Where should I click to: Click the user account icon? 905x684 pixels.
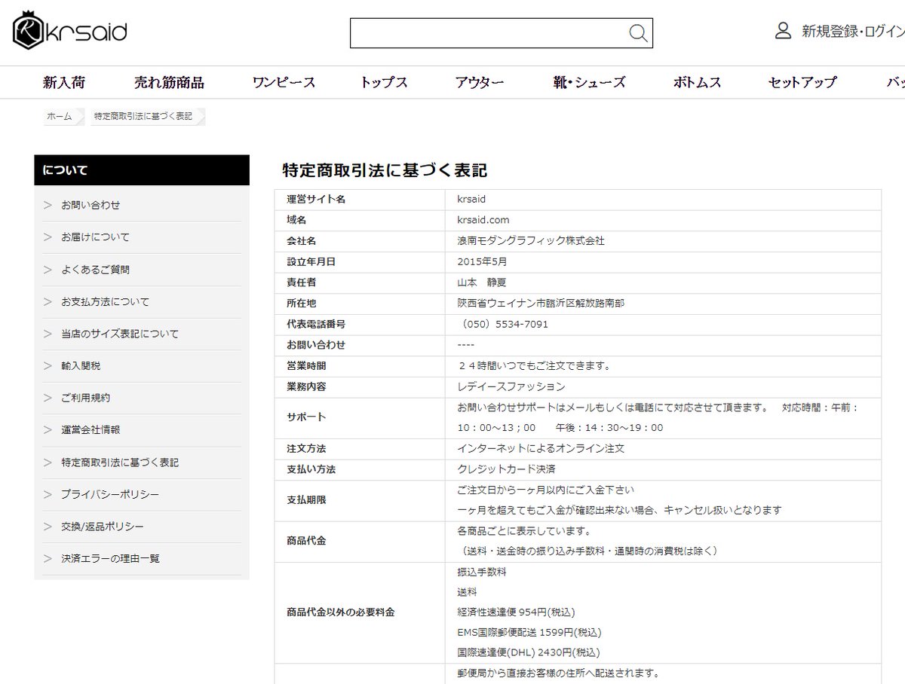pyautogui.click(x=783, y=31)
